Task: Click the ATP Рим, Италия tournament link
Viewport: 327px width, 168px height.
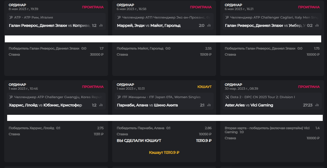Action: click(x=38, y=17)
